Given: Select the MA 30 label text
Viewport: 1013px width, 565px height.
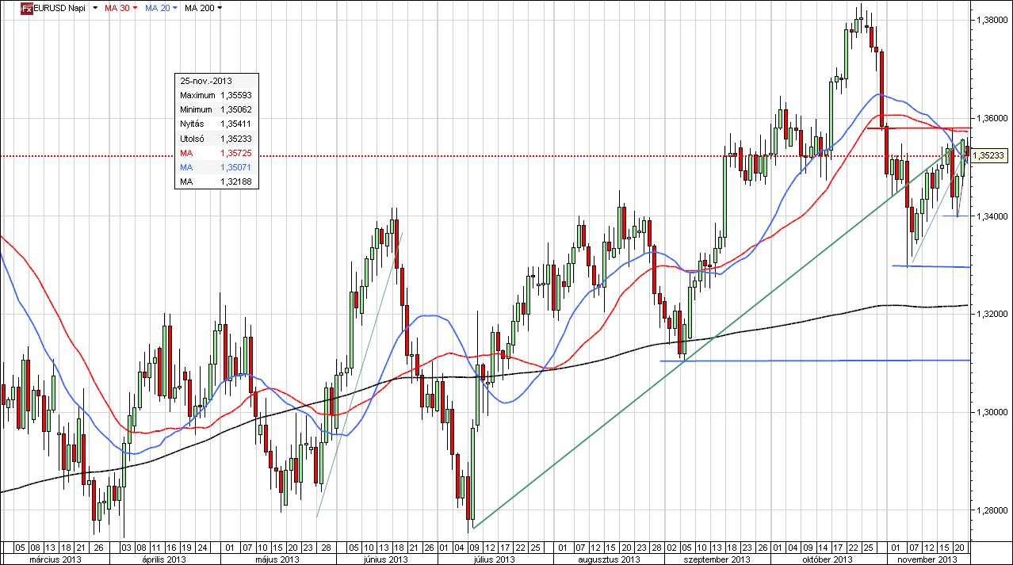Looking at the screenshot, I should 117,8.
